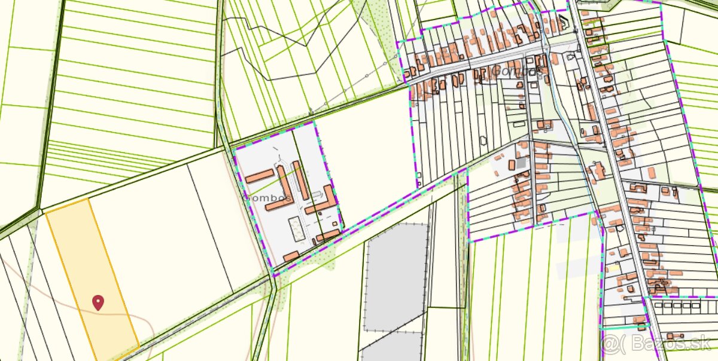Click the red location pin marker
The width and height of the screenshot is (718, 361).
98,302
